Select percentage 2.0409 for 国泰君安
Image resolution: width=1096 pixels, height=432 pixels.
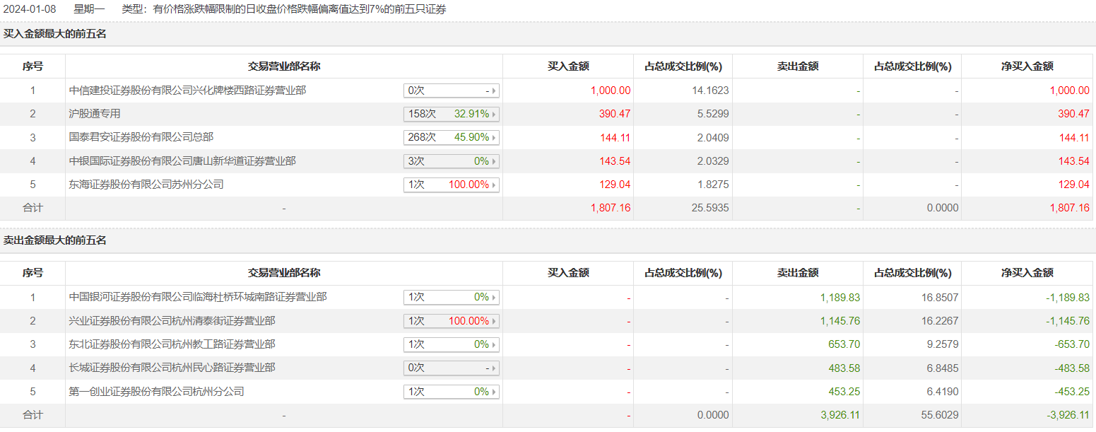pyautogui.click(x=712, y=137)
